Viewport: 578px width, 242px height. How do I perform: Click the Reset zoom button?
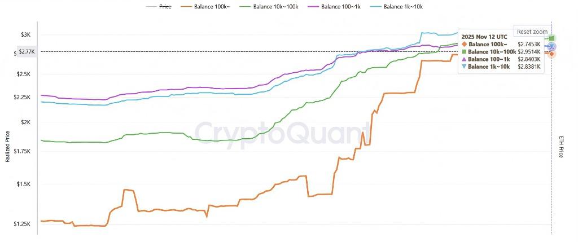pos(532,32)
